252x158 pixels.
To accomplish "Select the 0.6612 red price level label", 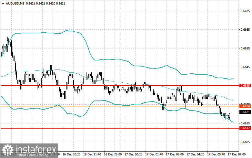I will pos(245,128).
